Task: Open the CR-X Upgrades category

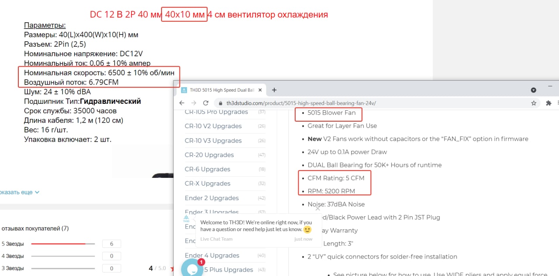Action: click(207, 184)
